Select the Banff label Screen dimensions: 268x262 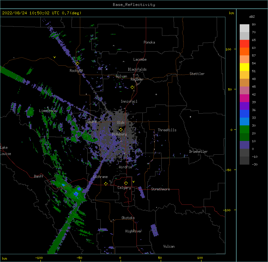point(39,176)
